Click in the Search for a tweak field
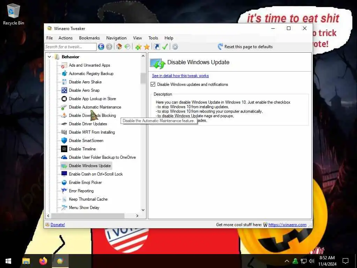357x268 pixels. (70, 47)
